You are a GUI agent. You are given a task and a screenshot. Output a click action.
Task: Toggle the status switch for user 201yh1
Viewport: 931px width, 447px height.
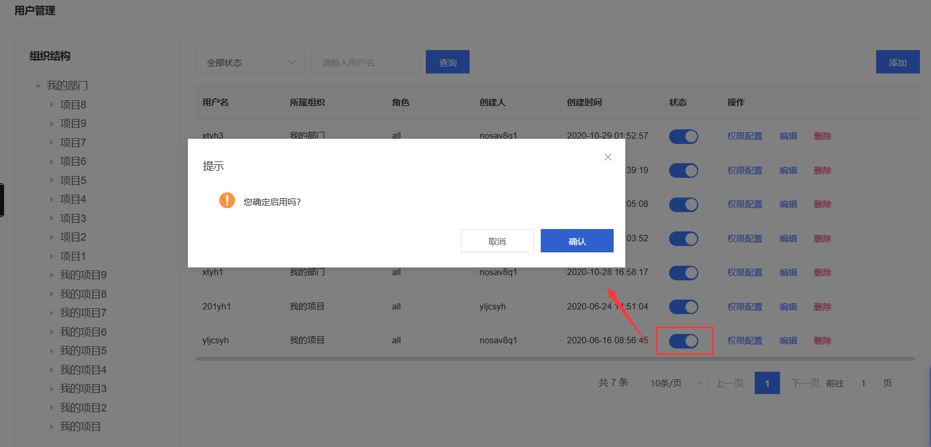pos(684,307)
